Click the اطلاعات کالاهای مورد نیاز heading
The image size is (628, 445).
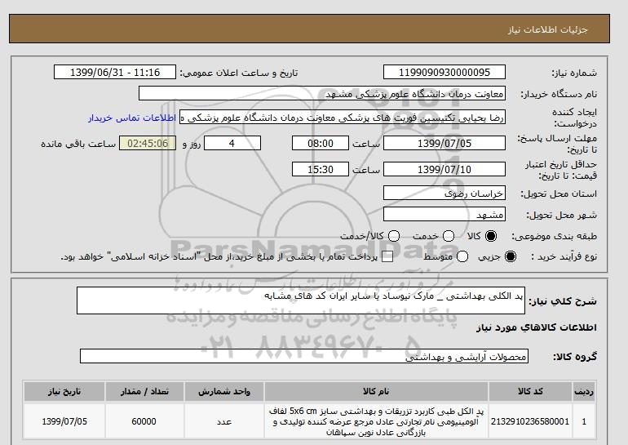[537, 327]
